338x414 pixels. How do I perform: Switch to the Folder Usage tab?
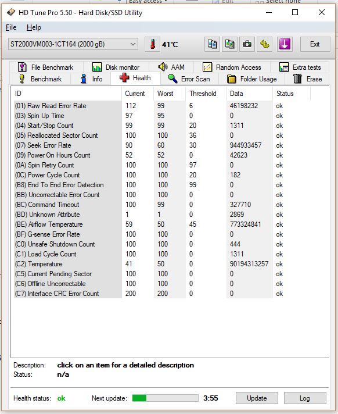click(252, 79)
